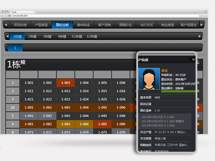Image resolution: width=215 pixels, height=161 pixels.
Task: Click the browser back button
Action: (3, 16)
